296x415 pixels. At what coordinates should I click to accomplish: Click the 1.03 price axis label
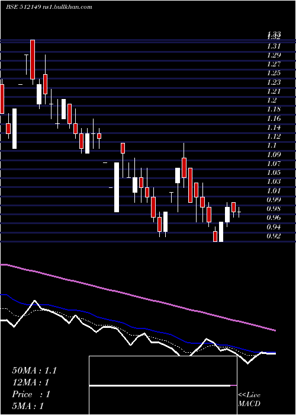click(x=274, y=181)
